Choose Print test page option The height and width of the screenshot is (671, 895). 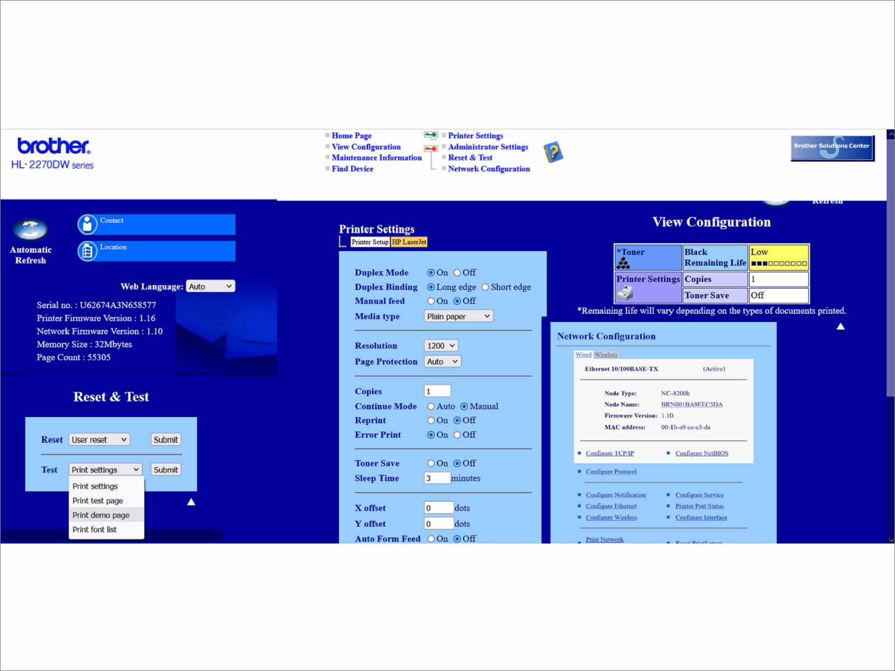click(x=106, y=501)
